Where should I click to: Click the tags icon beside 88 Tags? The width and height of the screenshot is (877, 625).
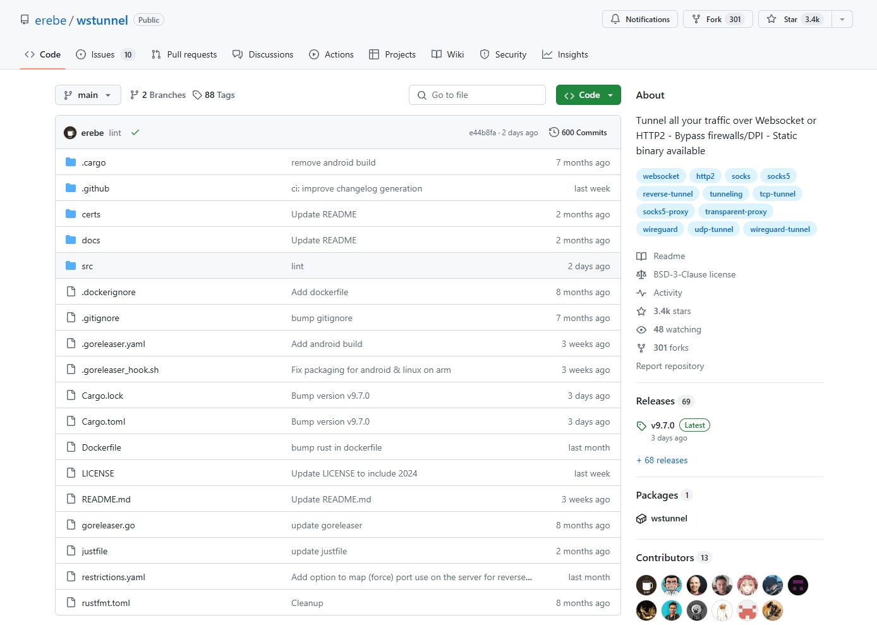click(197, 95)
